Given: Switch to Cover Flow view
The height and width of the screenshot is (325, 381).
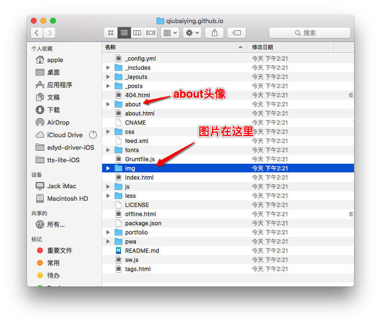Looking at the screenshot, I should tap(151, 33).
